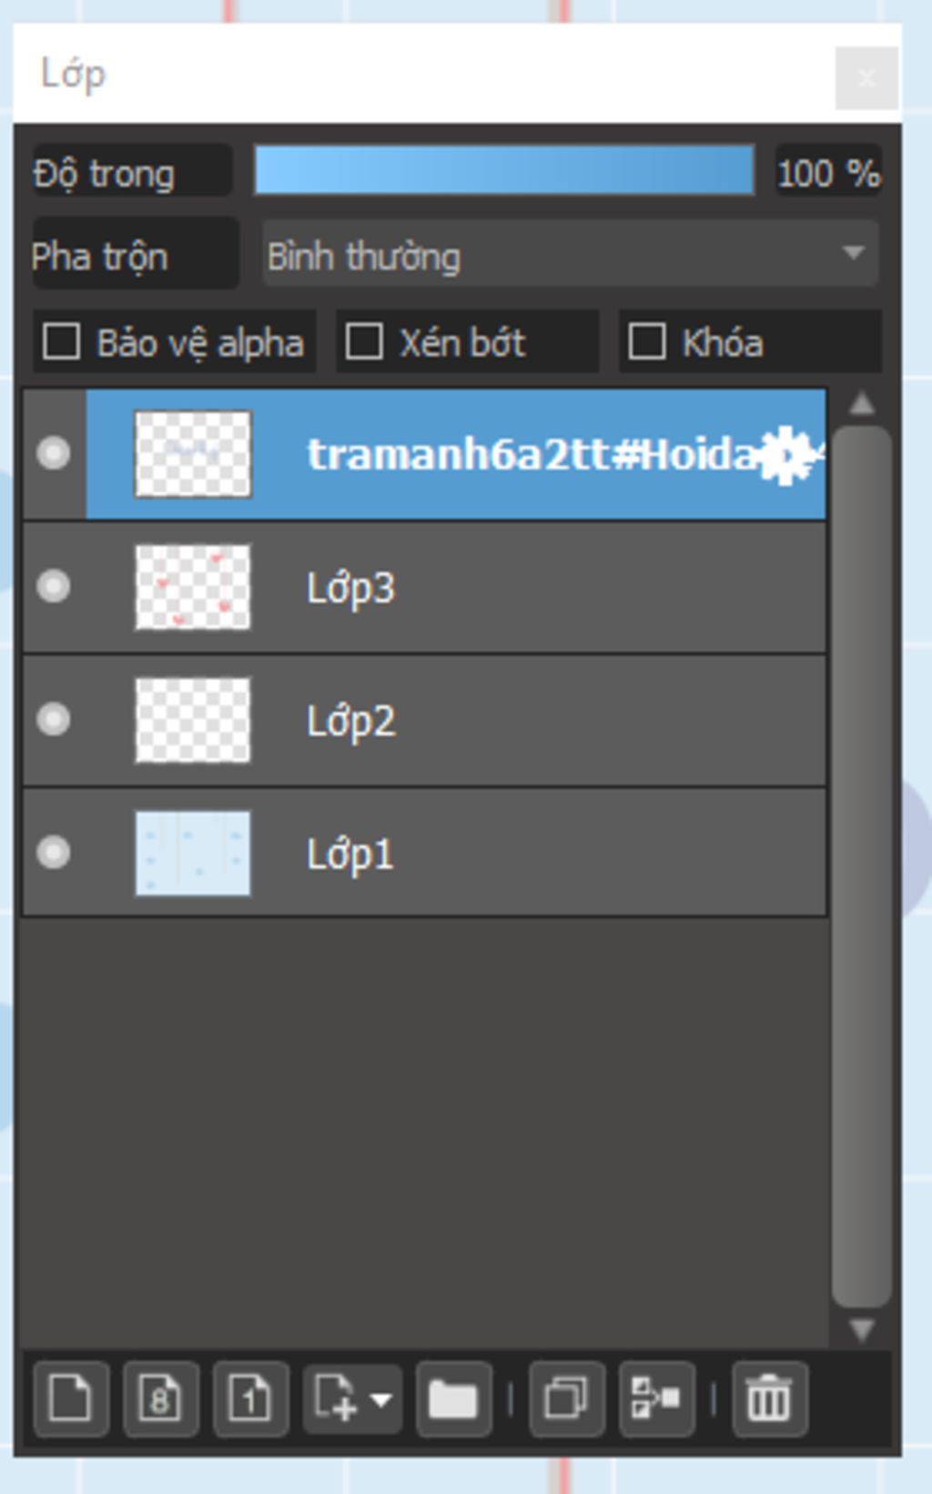Viewport: 932px width, 1494px height.
Task: Select the Lớp2 layer
Action: tap(546, 721)
